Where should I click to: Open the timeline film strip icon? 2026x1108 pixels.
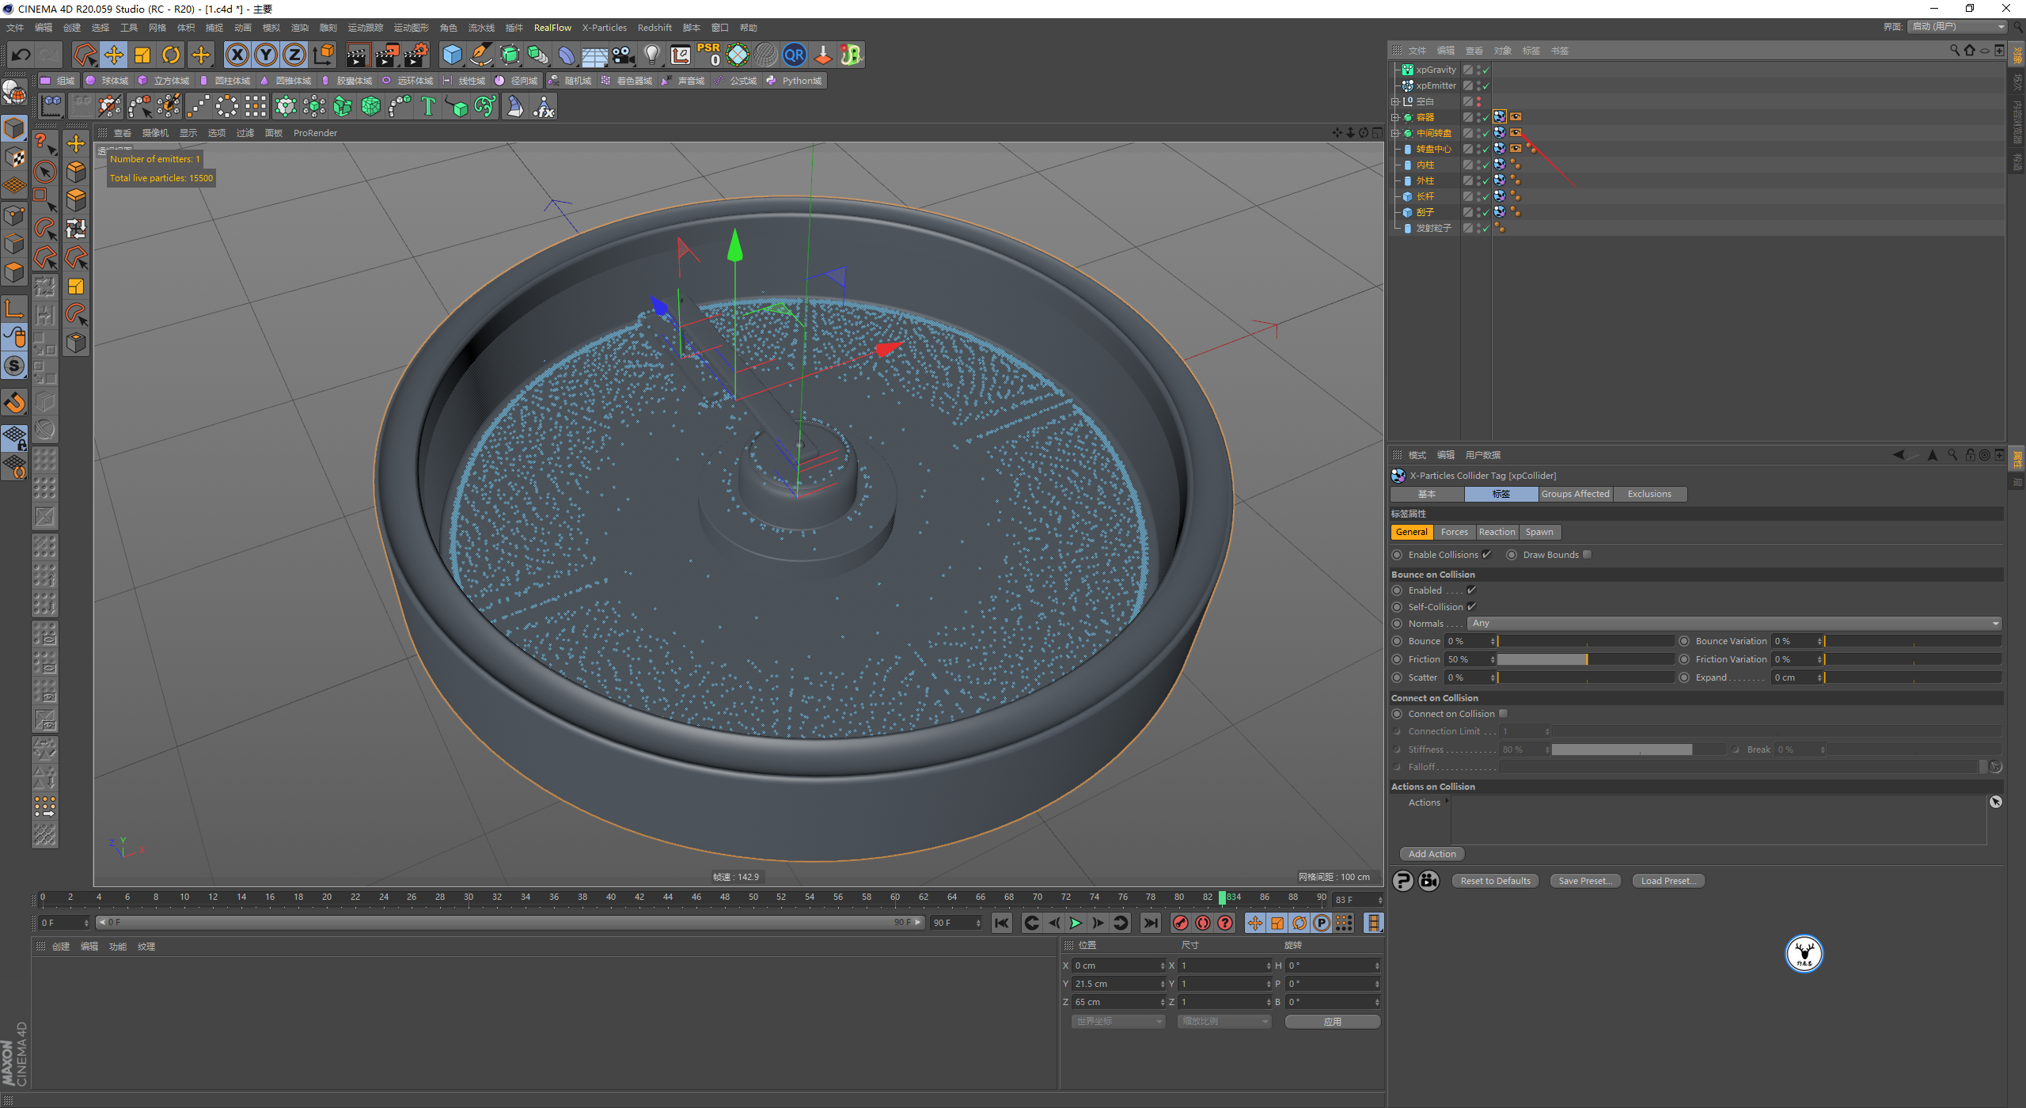coord(1374,923)
